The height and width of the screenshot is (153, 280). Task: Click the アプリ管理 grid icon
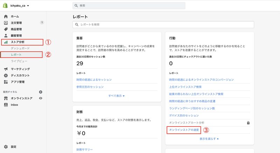coord(6,82)
